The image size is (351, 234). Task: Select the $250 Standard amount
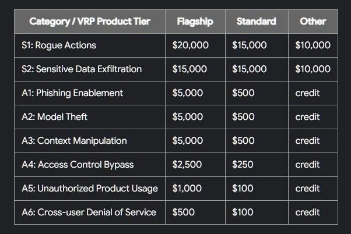(243, 165)
